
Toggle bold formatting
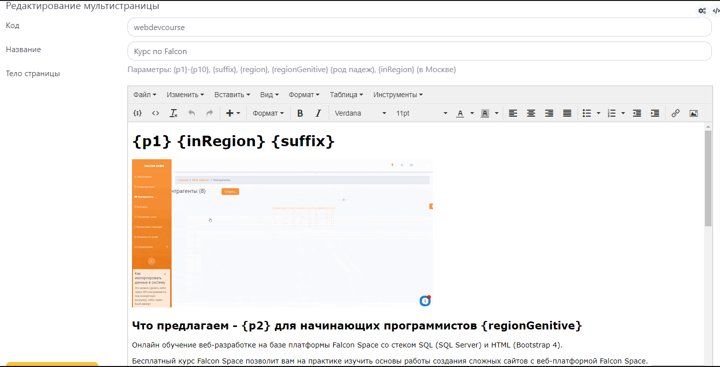[x=300, y=113]
